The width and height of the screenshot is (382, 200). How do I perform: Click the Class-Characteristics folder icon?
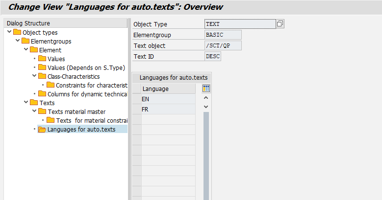[42, 77]
